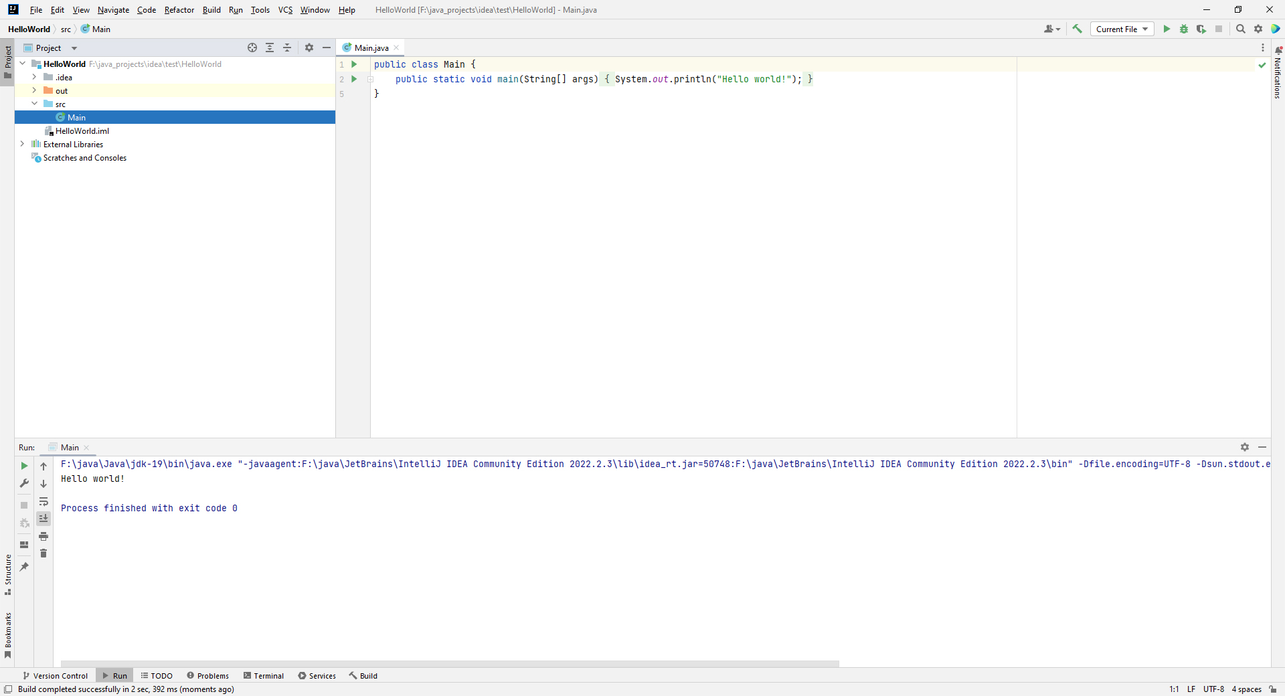Click the horizontal scrollbar in Run console
The height and width of the screenshot is (696, 1285).
coord(450,664)
